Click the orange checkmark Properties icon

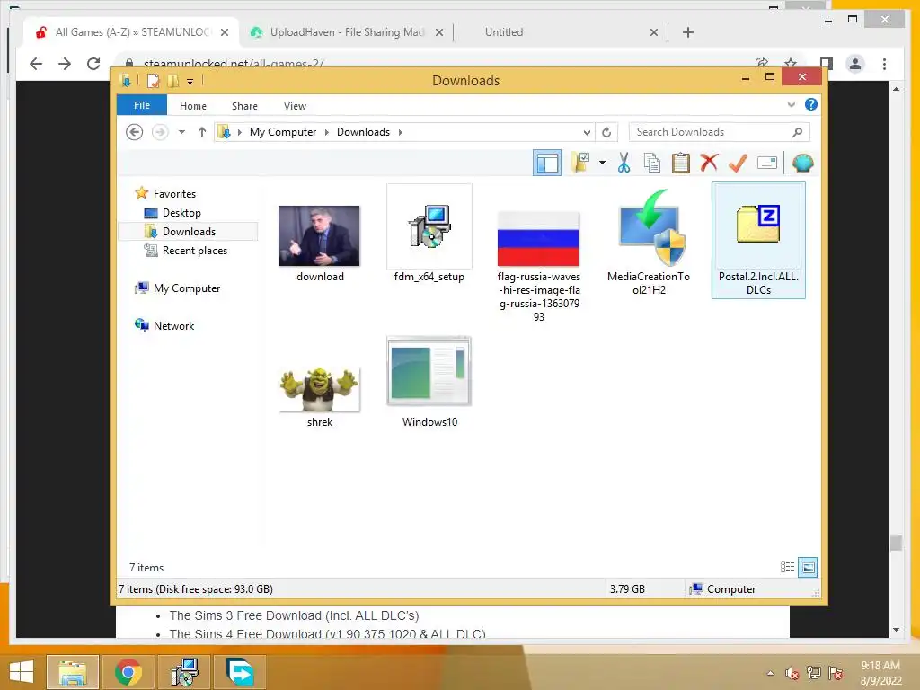pyautogui.click(x=738, y=163)
